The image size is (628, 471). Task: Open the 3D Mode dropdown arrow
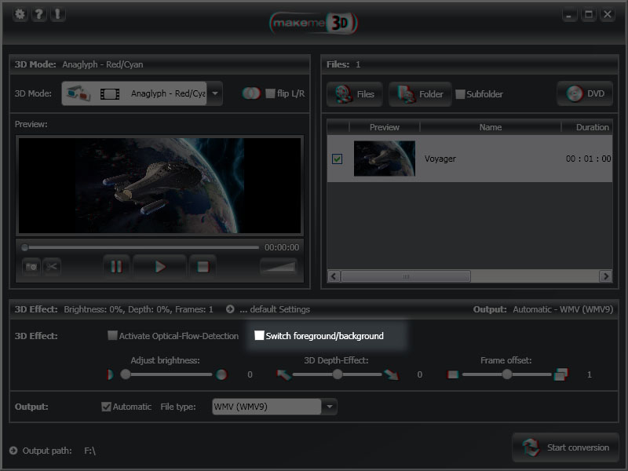(x=215, y=93)
